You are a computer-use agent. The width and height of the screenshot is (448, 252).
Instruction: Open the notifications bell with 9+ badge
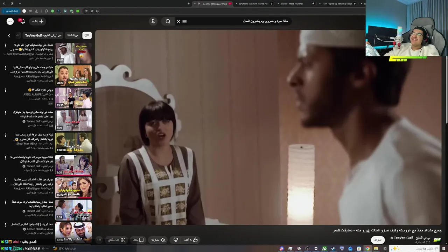click(22, 21)
